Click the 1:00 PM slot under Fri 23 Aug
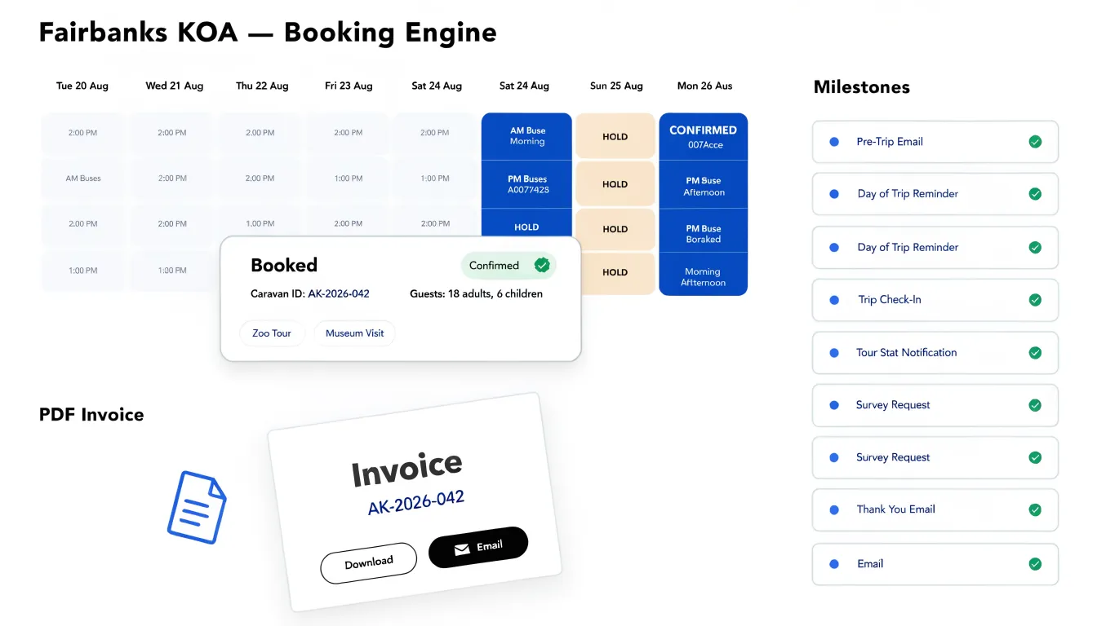The height and width of the screenshot is (626, 1097). [x=349, y=179]
